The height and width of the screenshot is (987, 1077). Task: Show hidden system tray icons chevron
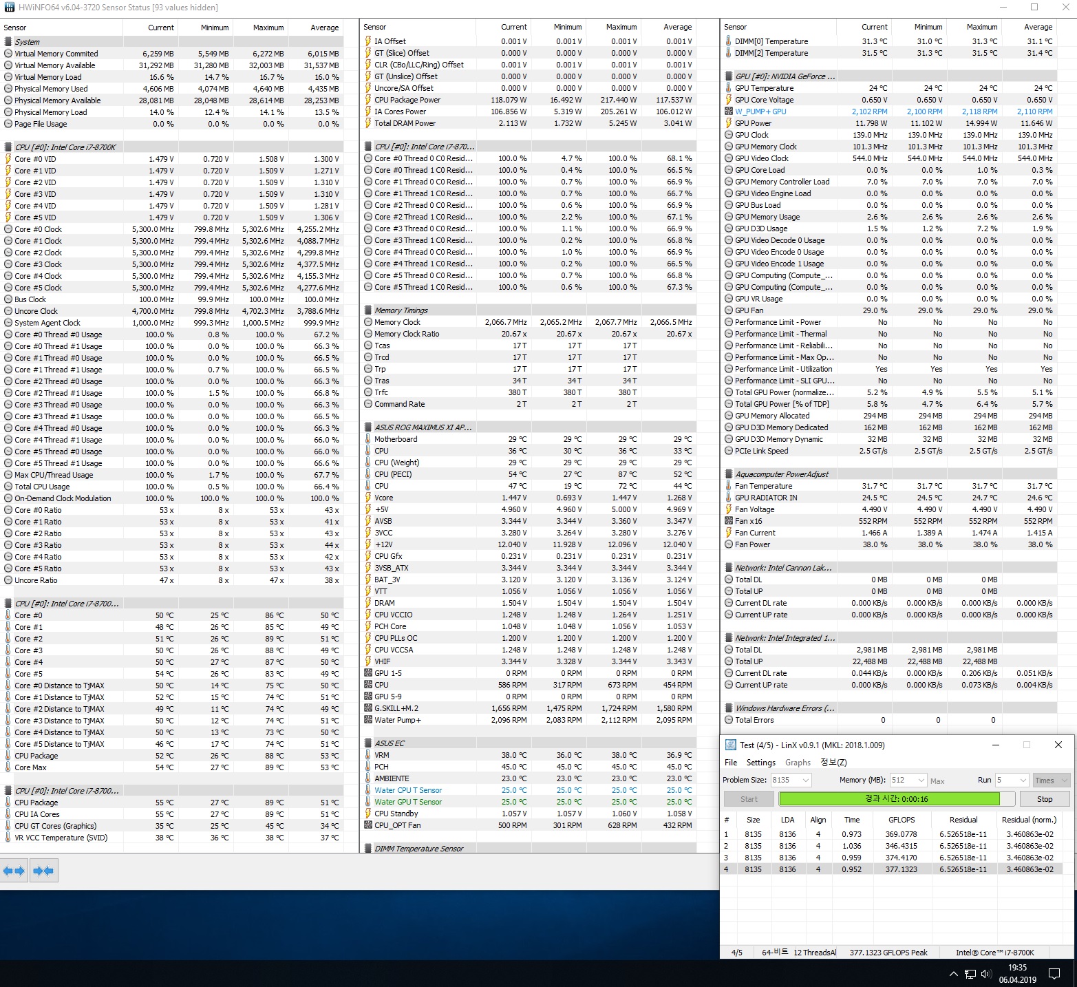pos(953,974)
